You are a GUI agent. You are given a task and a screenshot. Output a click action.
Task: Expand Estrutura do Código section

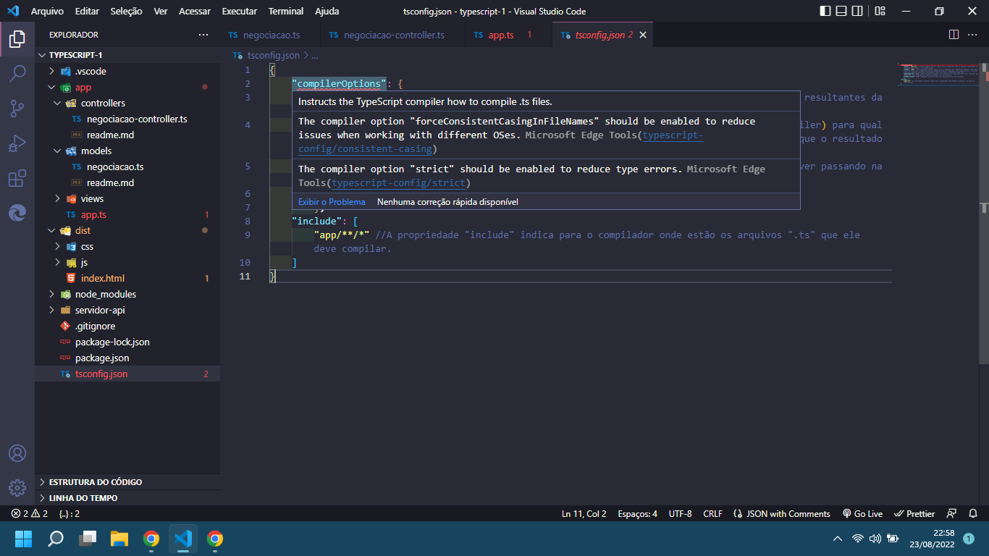127,481
